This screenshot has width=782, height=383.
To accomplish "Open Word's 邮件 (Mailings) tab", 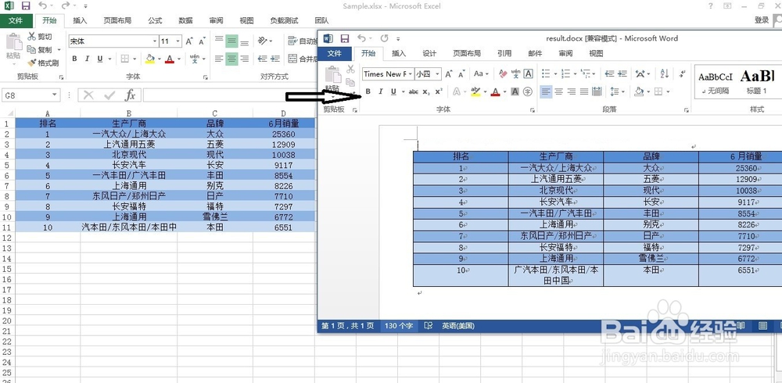I will tap(535, 53).
